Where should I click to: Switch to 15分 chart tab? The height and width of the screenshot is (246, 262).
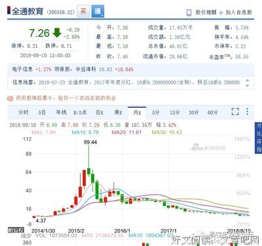[175, 112]
